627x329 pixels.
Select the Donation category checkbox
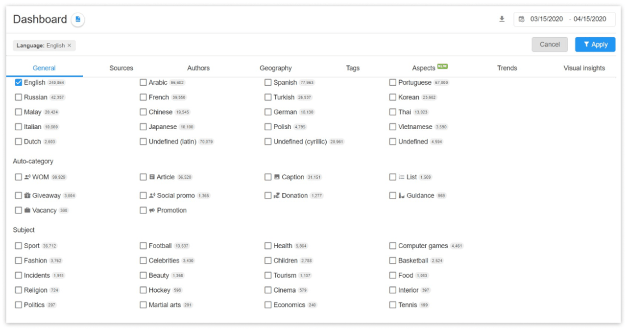tap(268, 196)
